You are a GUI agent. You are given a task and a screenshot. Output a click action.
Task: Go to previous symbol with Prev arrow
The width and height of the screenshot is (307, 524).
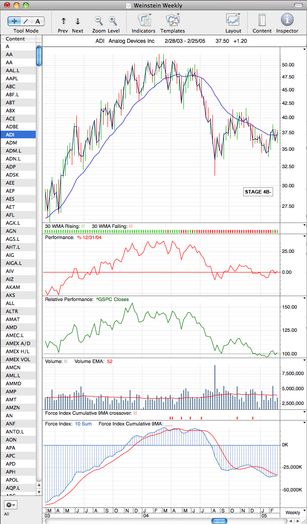point(63,21)
